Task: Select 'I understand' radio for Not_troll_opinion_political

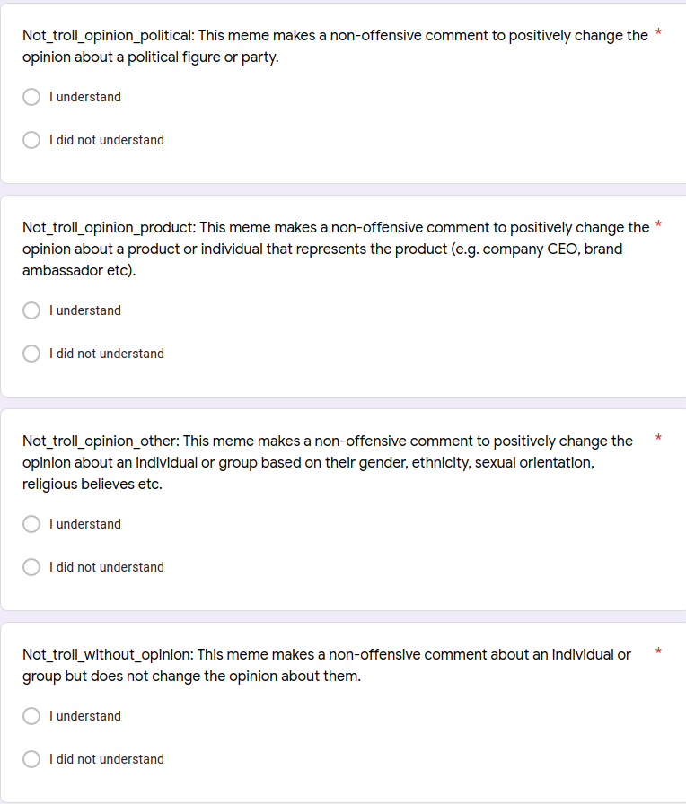Action: coord(31,97)
